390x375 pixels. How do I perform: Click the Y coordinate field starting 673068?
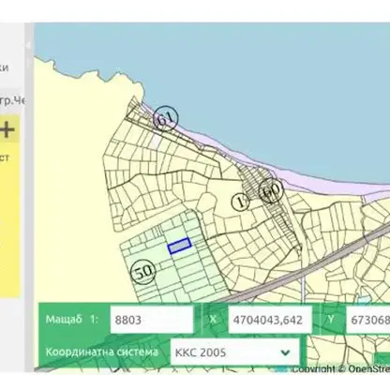368,320
